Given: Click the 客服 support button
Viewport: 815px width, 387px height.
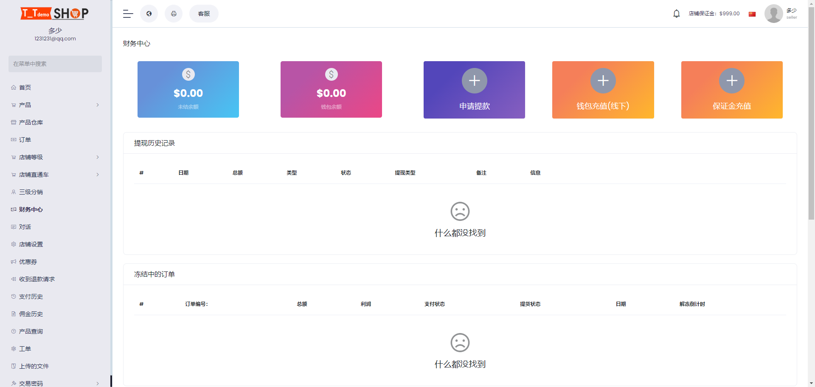Looking at the screenshot, I should [204, 13].
